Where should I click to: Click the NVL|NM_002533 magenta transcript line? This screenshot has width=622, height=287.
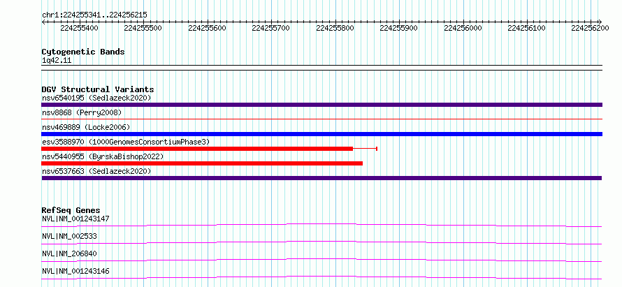coord(321,242)
